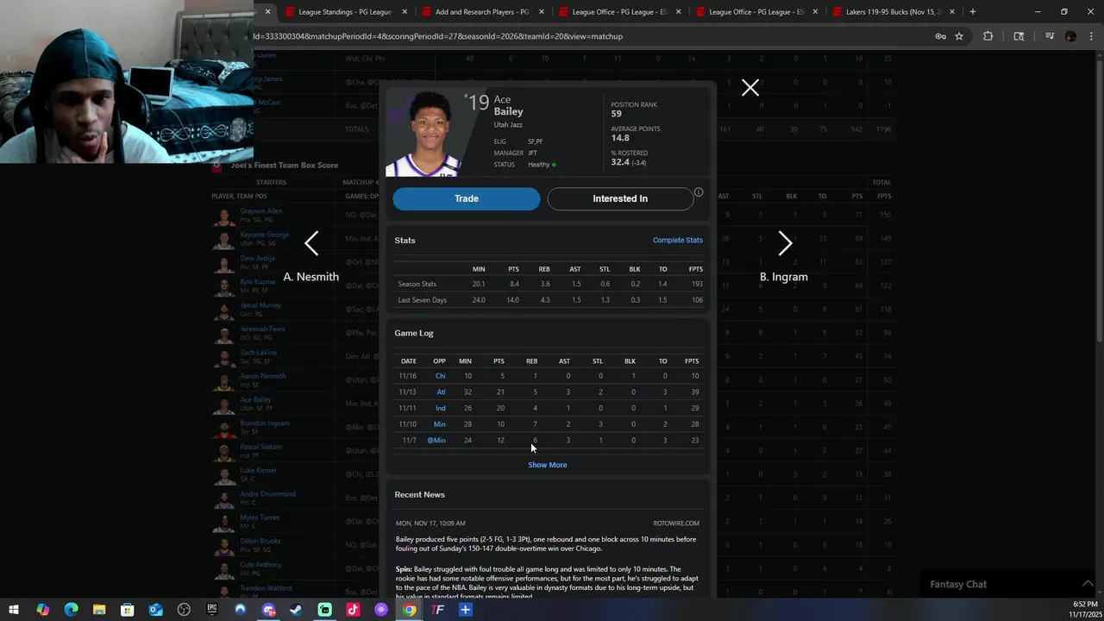Click the Season Stats row label
Screen dimensions: 1104x621
pyautogui.click(x=417, y=284)
